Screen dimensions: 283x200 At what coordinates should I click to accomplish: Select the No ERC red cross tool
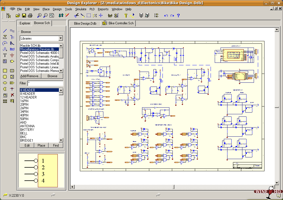coord(12,95)
